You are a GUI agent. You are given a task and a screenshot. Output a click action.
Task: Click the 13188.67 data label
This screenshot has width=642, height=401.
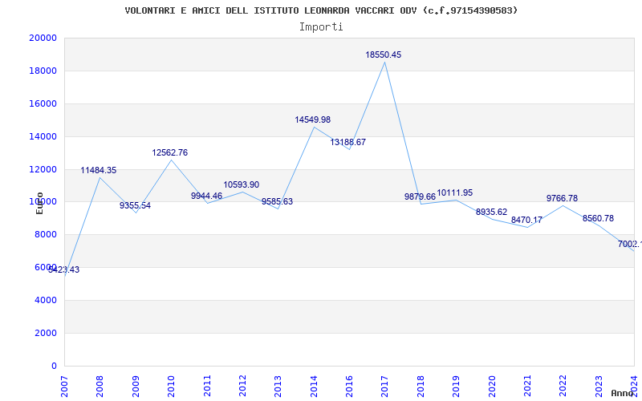pos(348,143)
